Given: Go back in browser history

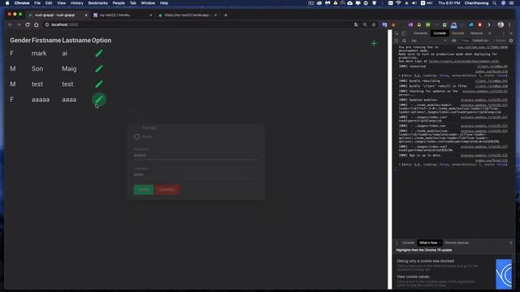Looking at the screenshot, I should [10, 24].
